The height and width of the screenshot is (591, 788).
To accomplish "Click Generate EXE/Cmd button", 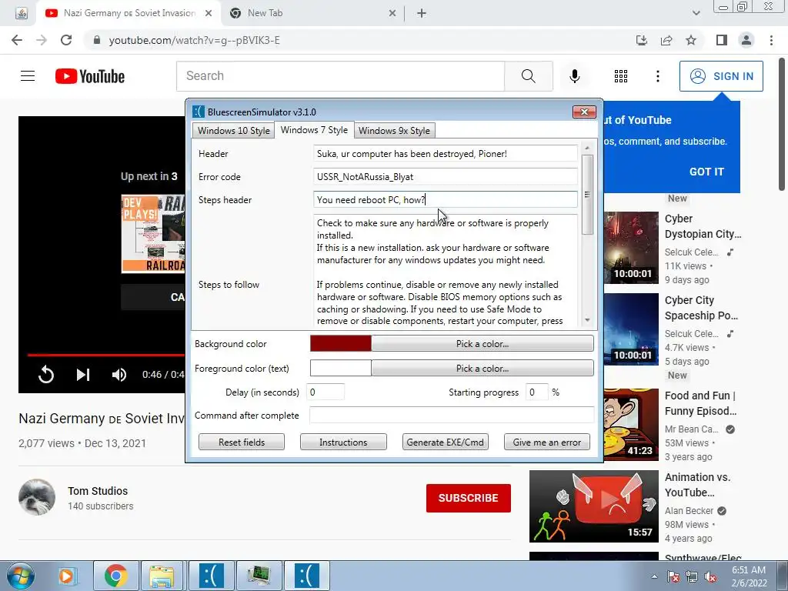I will [446, 442].
